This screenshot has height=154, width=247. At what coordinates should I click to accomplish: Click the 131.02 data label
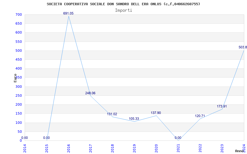[112, 114]
